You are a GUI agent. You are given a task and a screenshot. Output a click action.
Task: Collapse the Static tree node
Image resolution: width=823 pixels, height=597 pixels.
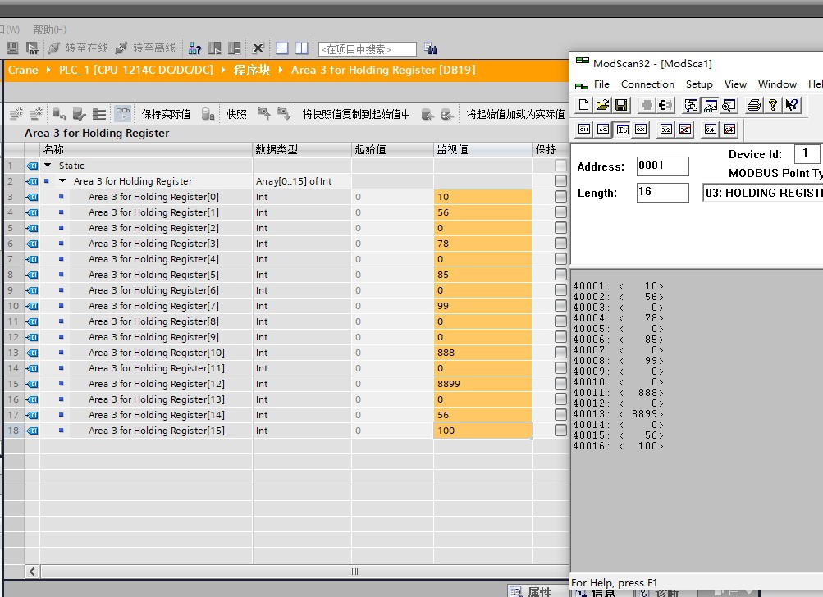(48, 166)
